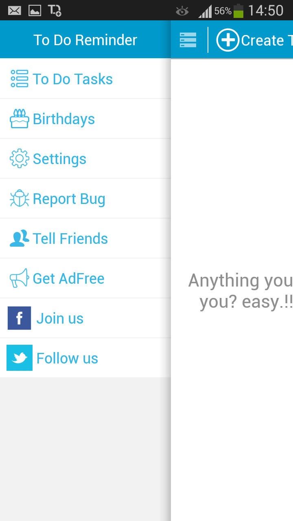This screenshot has width=293, height=521.
Task: Tap the birthday cake icon
Action: pyautogui.click(x=20, y=118)
